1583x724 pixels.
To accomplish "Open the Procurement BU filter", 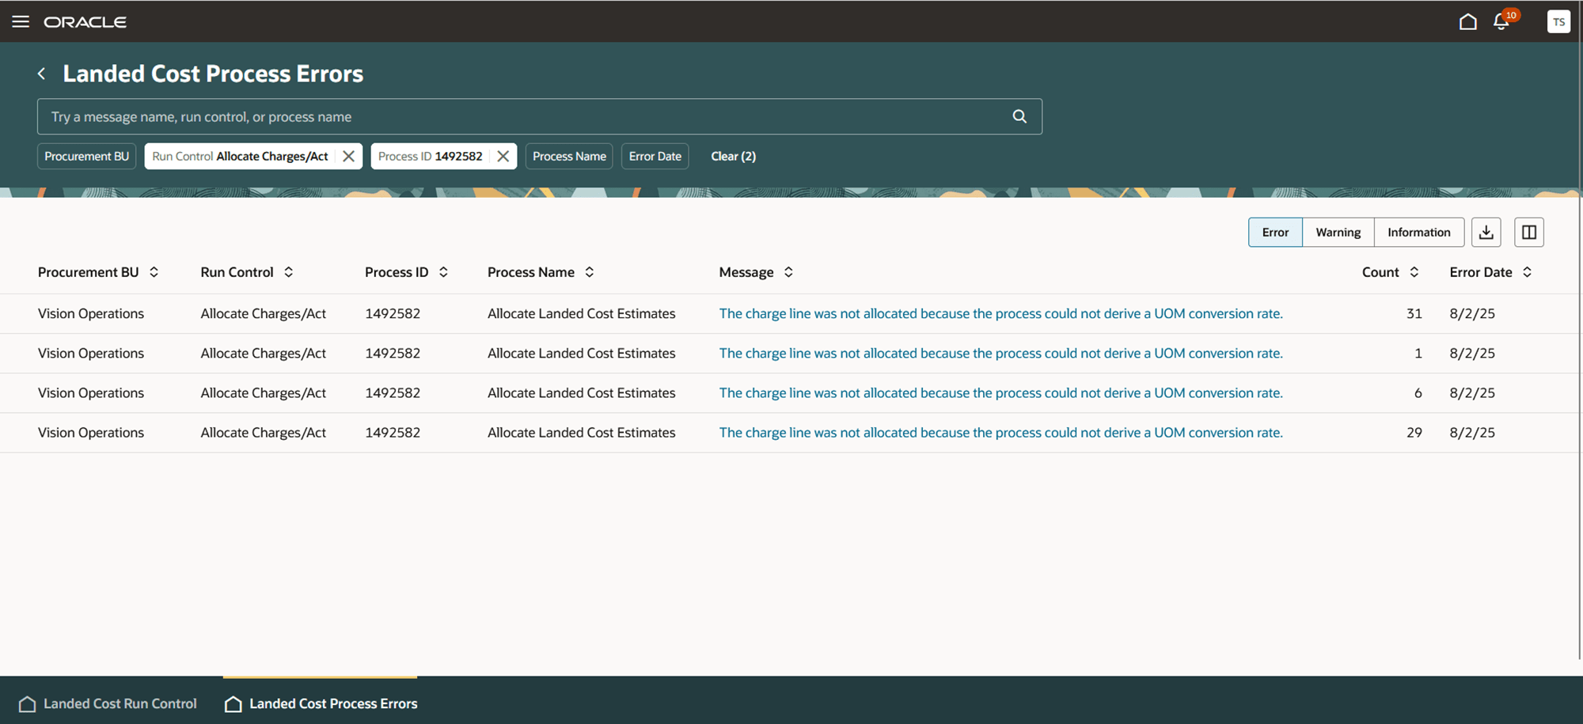I will pyautogui.click(x=86, y=156).
